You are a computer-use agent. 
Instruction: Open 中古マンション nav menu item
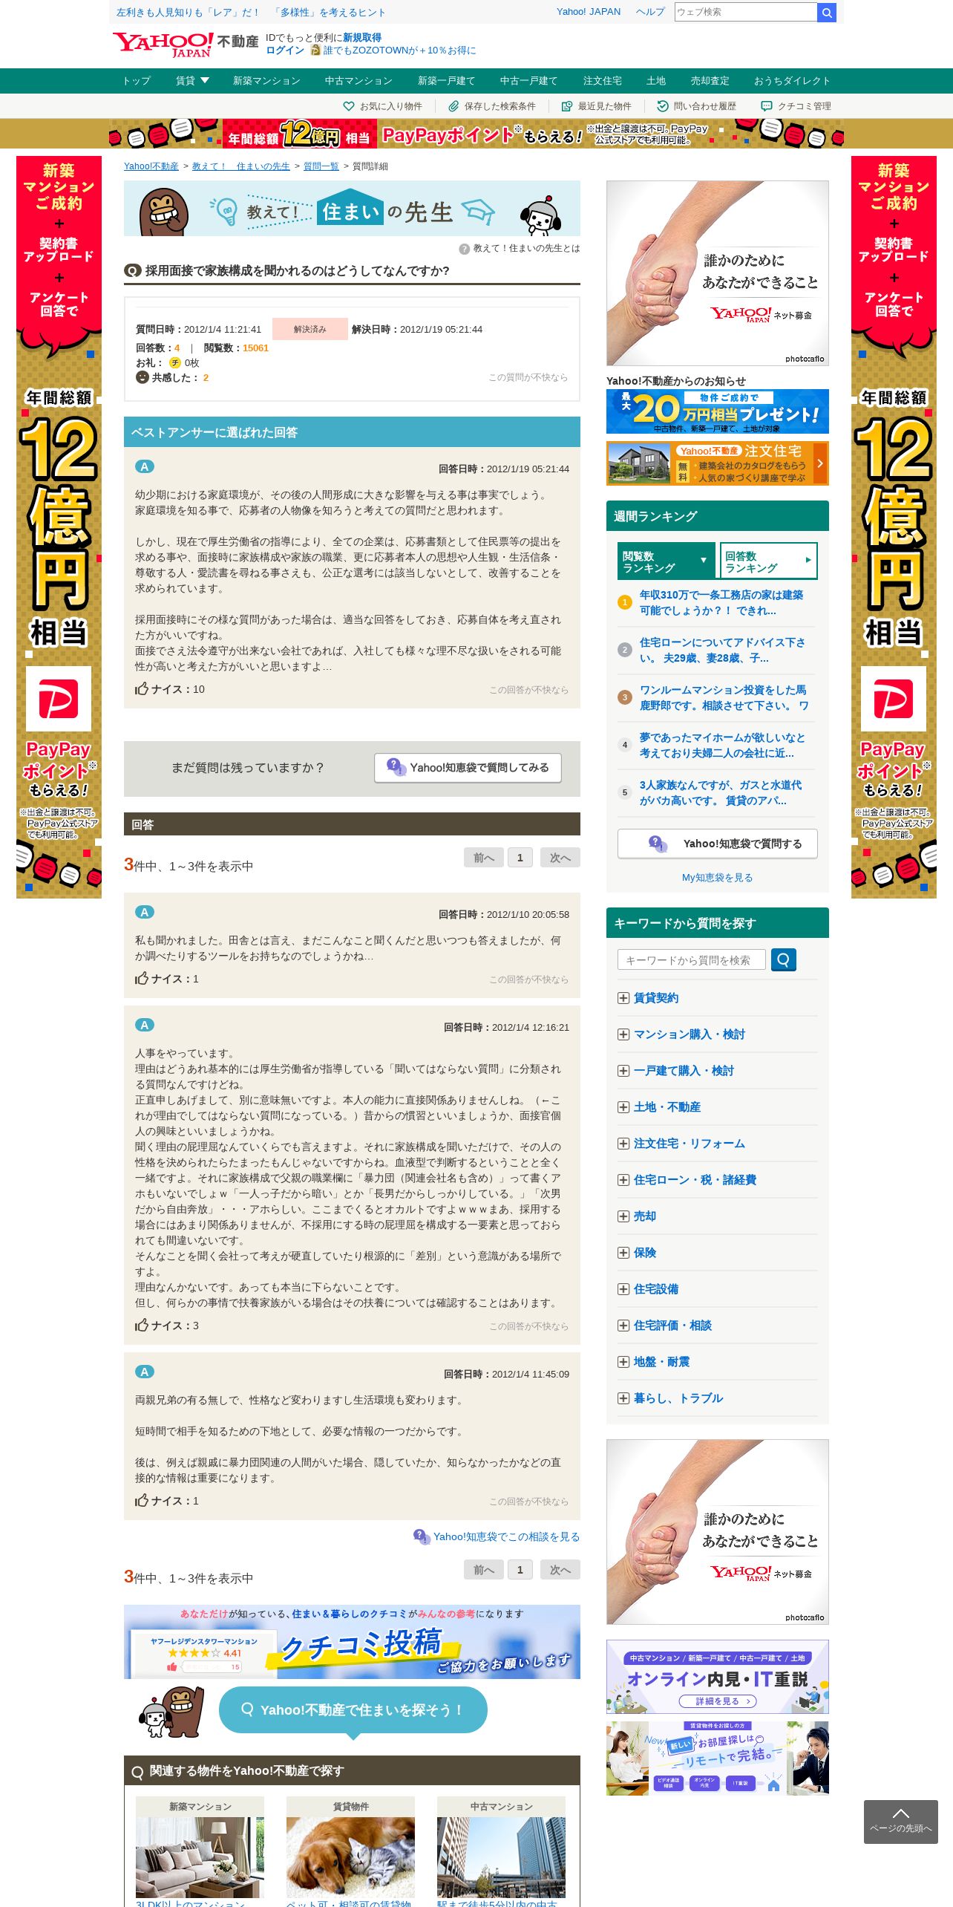tap(358, 81)
